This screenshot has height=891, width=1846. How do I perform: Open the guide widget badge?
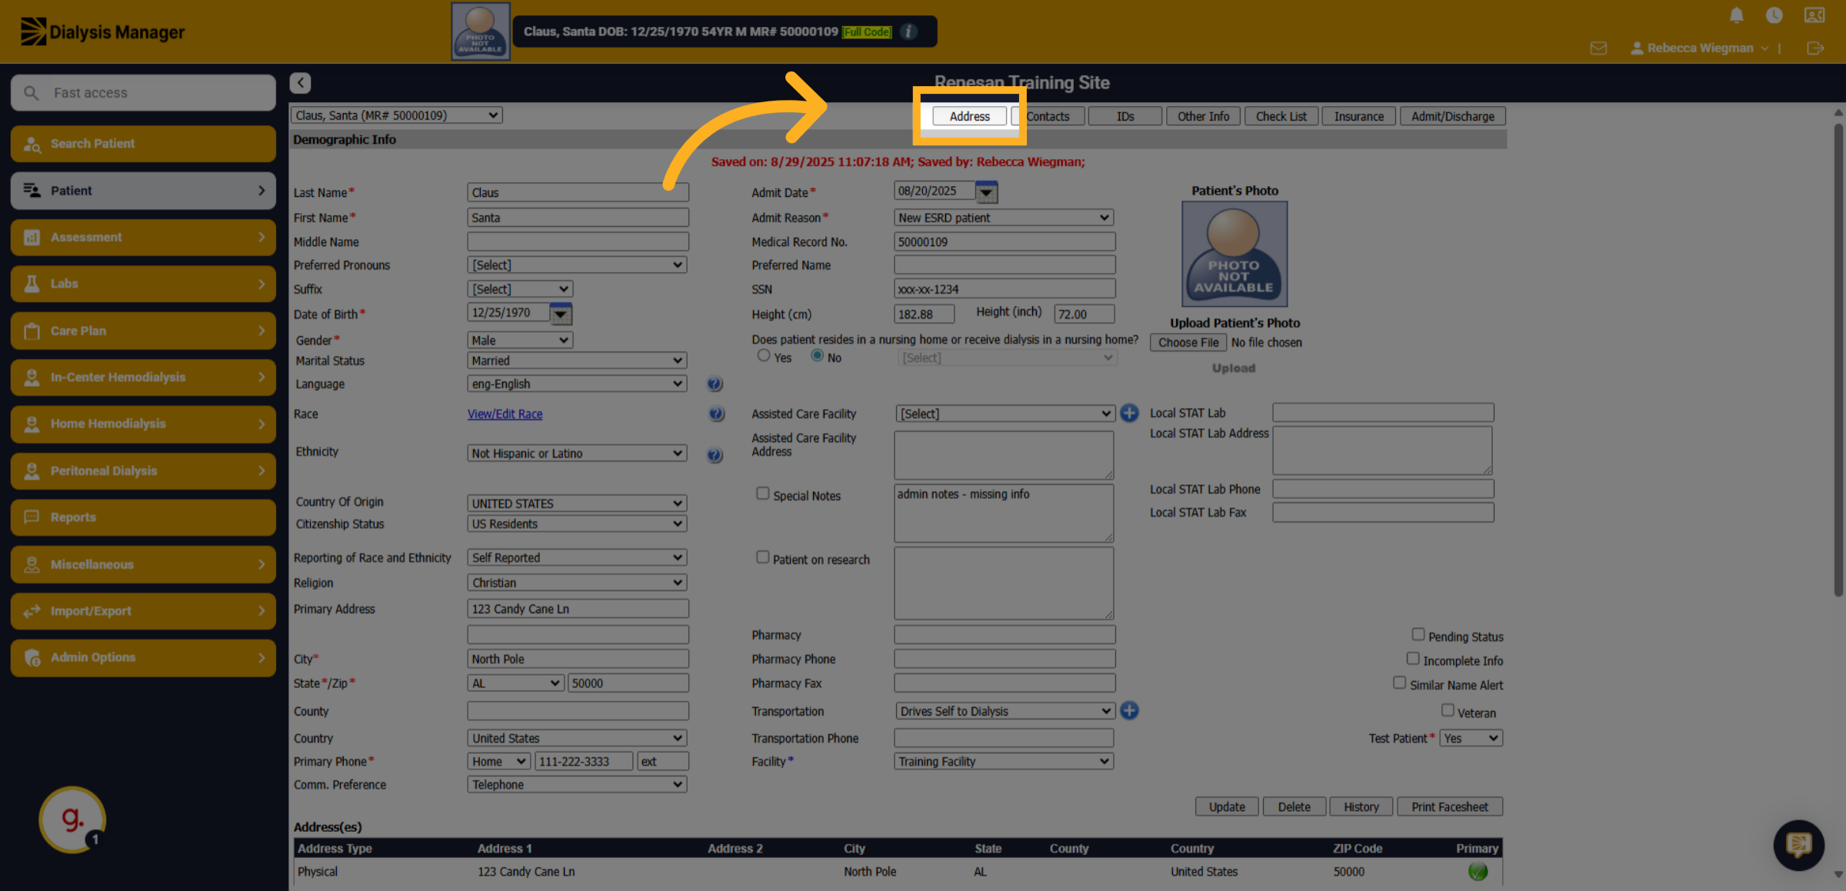(x=72, y=820)
